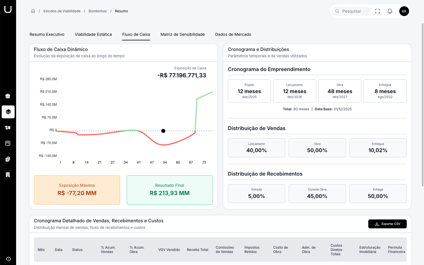Viewport: 424px width, 265px height.
Task: Open notifications via the bell icon
Action: point(390,11)
